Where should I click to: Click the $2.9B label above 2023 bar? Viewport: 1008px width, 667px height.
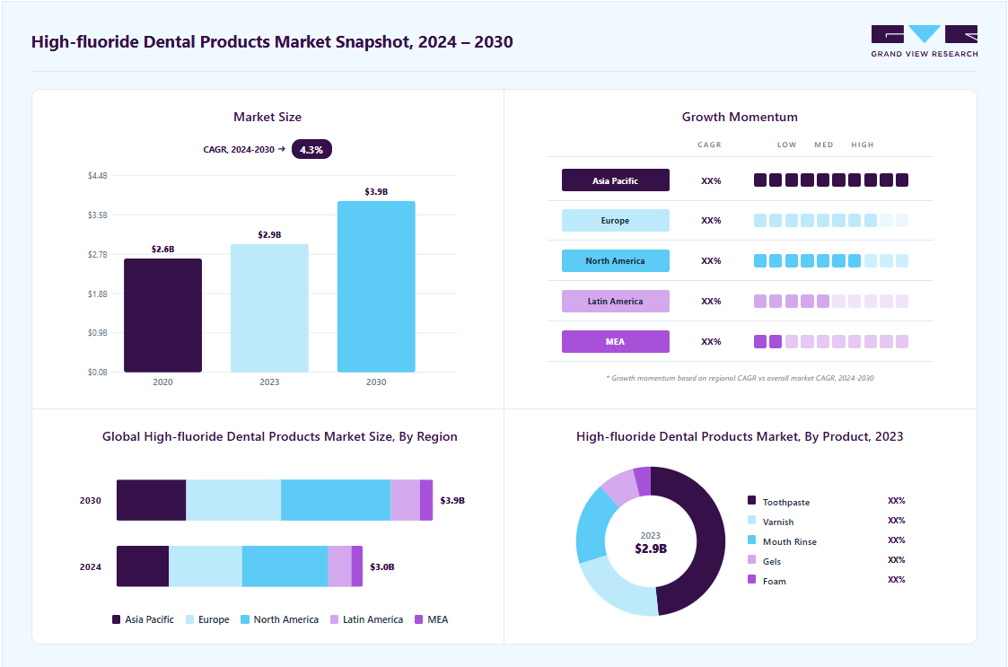269,235
